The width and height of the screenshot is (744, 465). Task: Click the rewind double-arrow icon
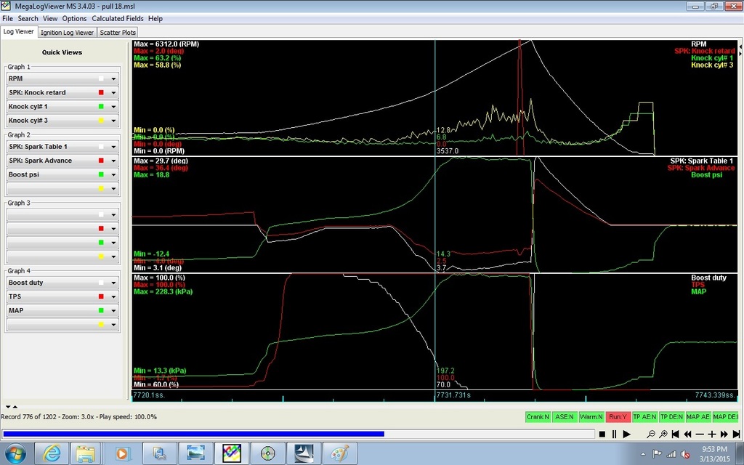687,434
